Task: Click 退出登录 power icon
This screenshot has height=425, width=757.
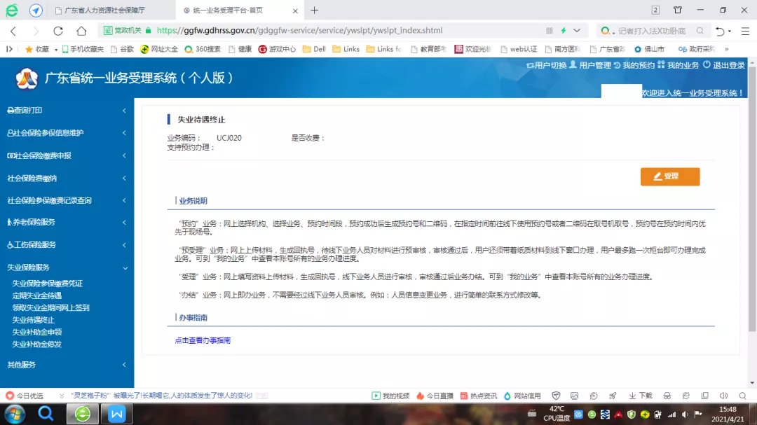Action: (x=707, y=64)
